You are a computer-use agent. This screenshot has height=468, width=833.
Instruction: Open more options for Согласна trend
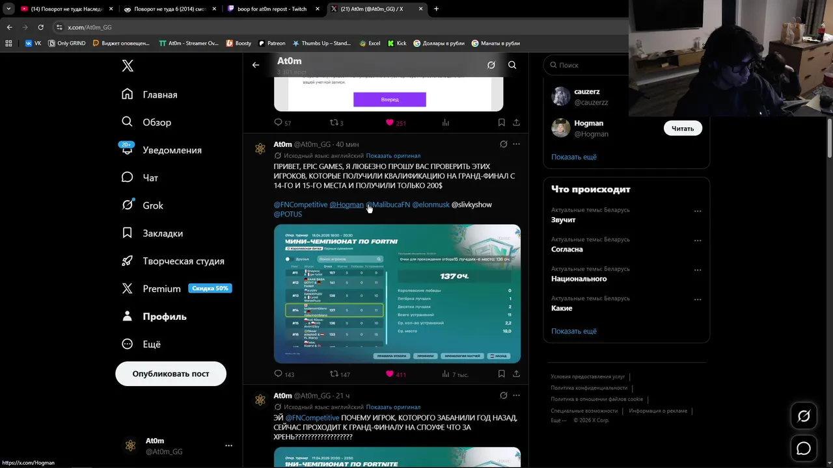698,240
